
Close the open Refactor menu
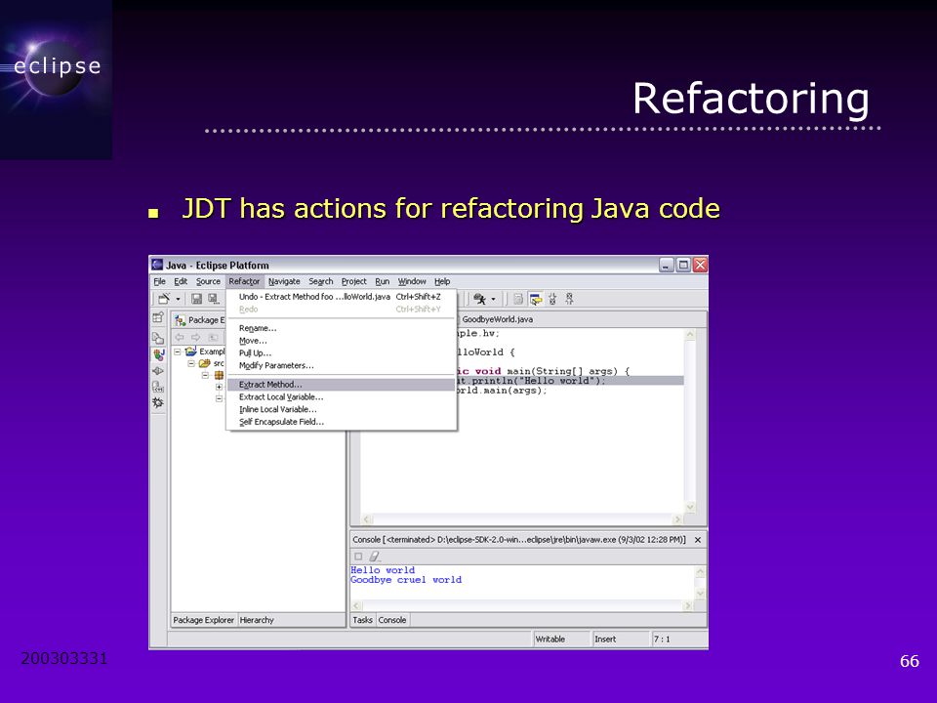(244, 281)
